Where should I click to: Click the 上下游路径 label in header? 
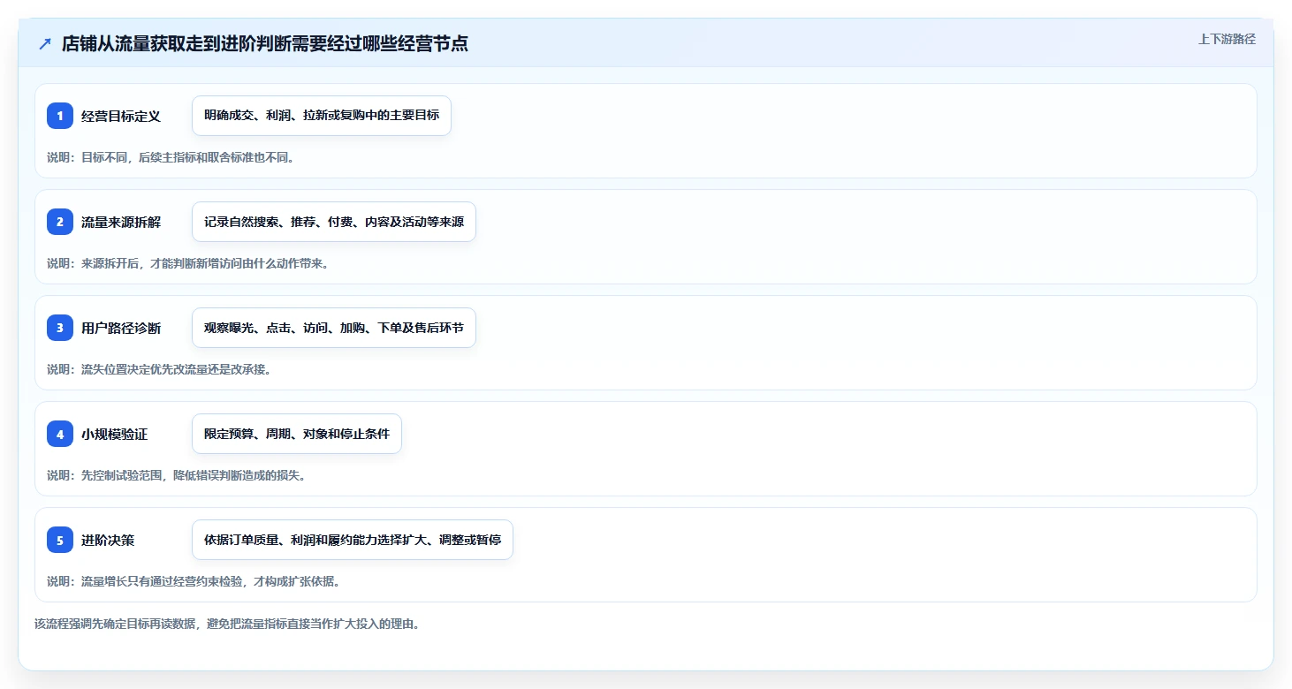coord(1227,39)
